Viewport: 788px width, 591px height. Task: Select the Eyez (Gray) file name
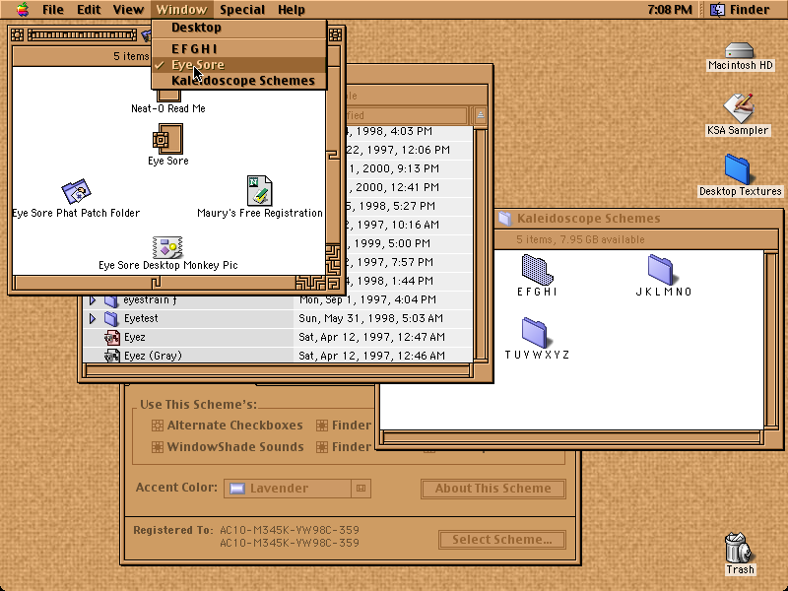[x=153, y=356]
